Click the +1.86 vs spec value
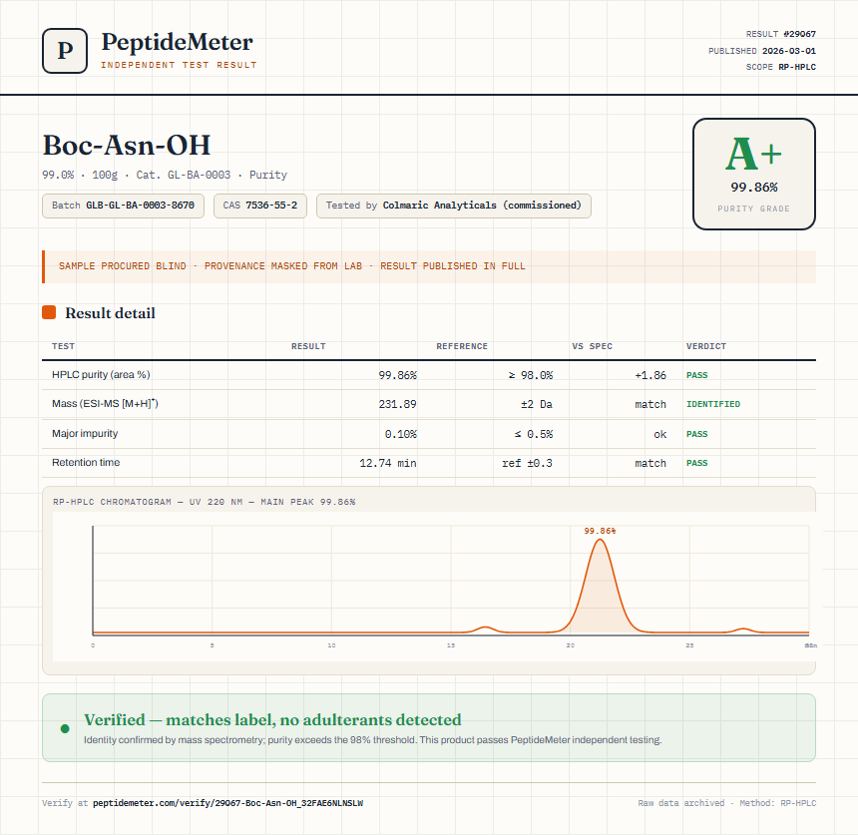Screen dimensions: 858x835 [650, 375]
